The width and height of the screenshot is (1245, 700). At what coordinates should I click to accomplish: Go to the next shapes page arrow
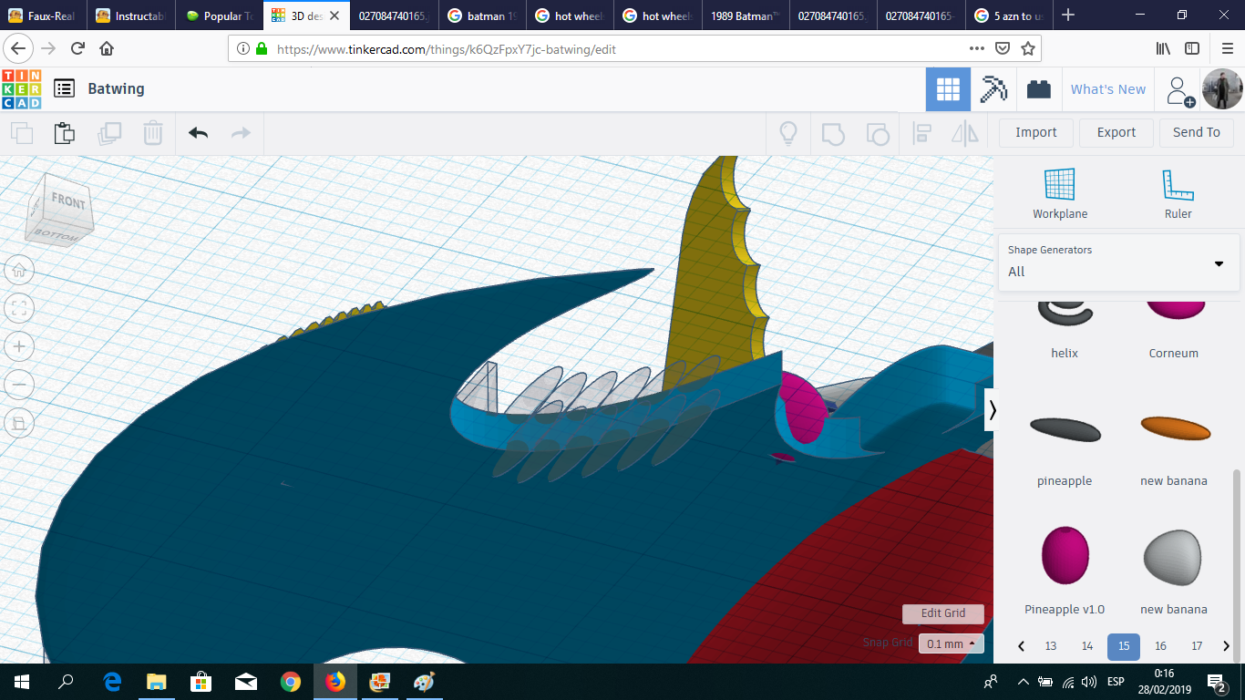tap(1226, 646)
